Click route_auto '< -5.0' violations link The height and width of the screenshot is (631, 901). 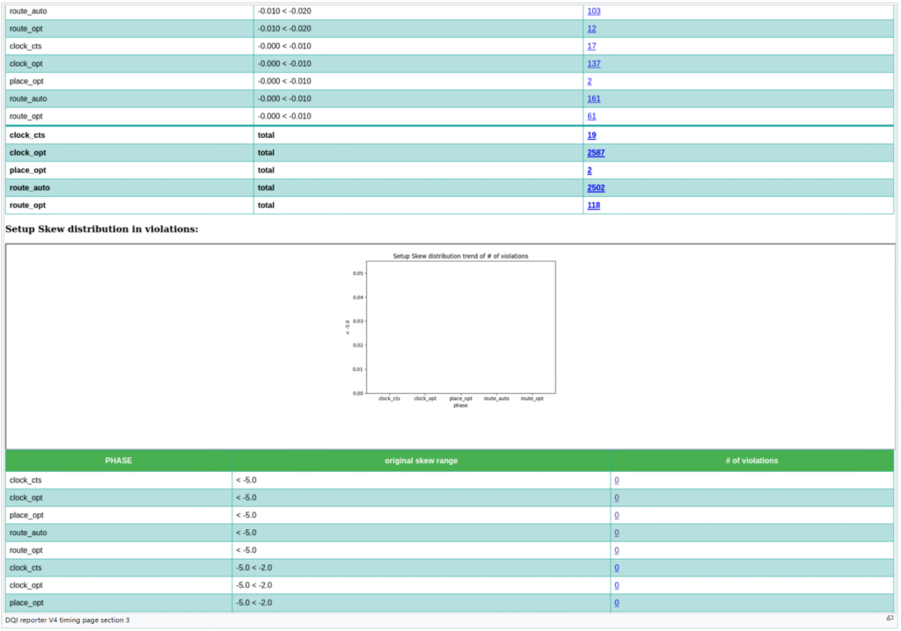[617, 533]
